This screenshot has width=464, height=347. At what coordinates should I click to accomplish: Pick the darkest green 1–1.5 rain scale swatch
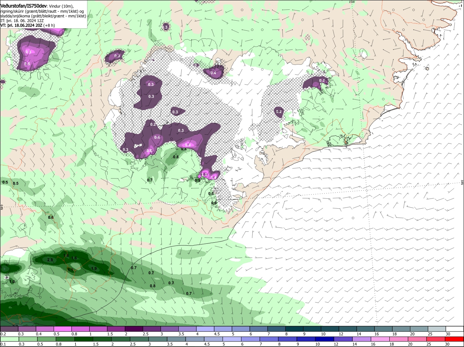[x=84, y=339]
